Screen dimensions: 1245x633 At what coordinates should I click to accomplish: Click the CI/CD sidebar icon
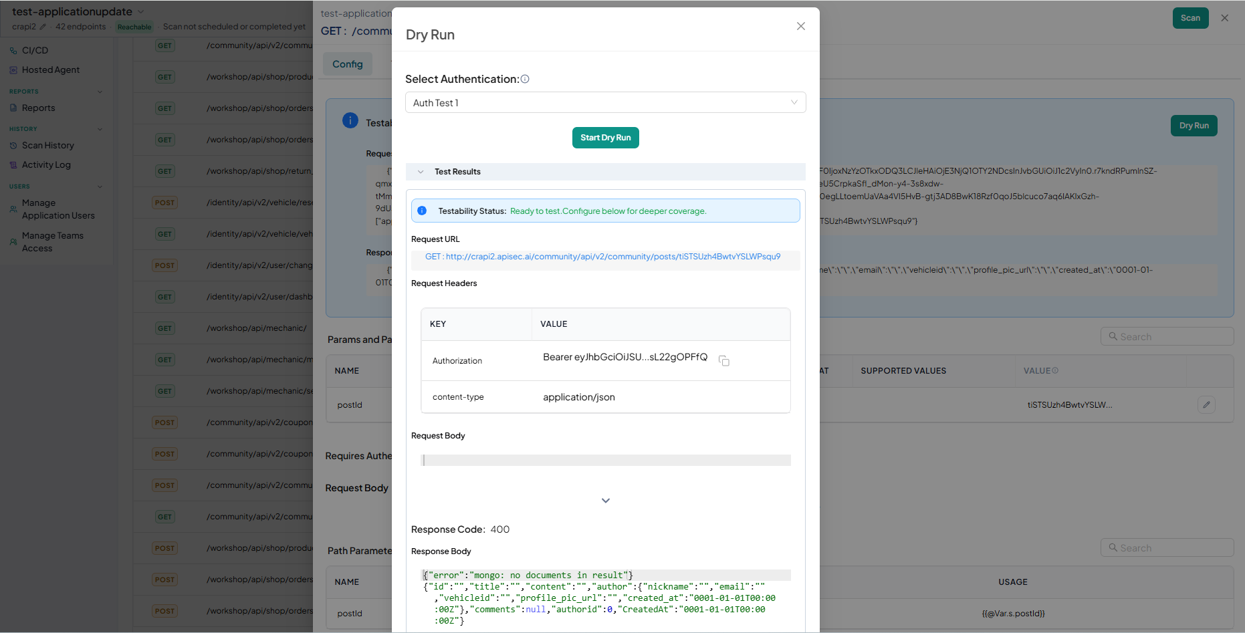tap(13, 50)
